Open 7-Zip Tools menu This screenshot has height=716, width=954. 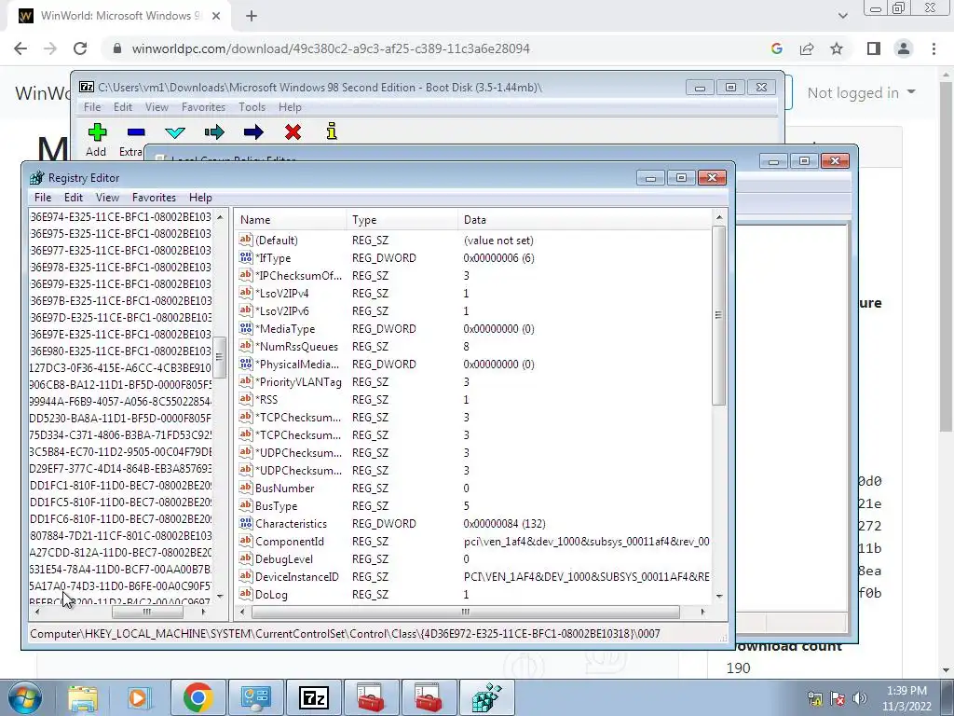coord(252,106)
